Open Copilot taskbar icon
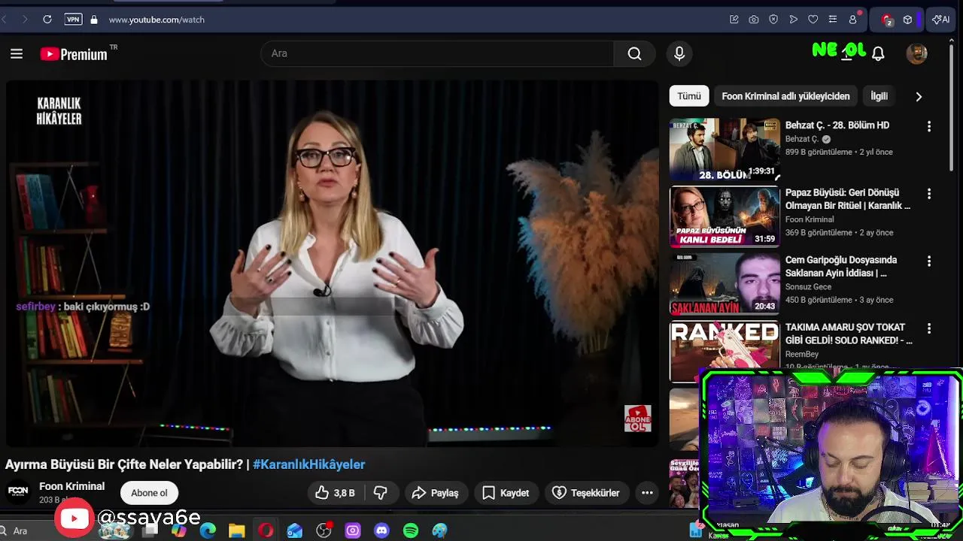The width and height of the screenshot is (963, 541). point(179,530)
